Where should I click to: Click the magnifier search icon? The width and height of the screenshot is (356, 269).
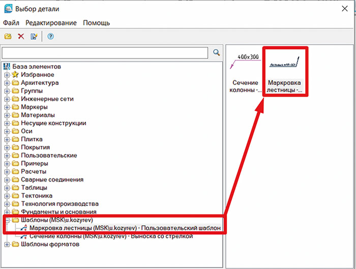coord(217,53)
